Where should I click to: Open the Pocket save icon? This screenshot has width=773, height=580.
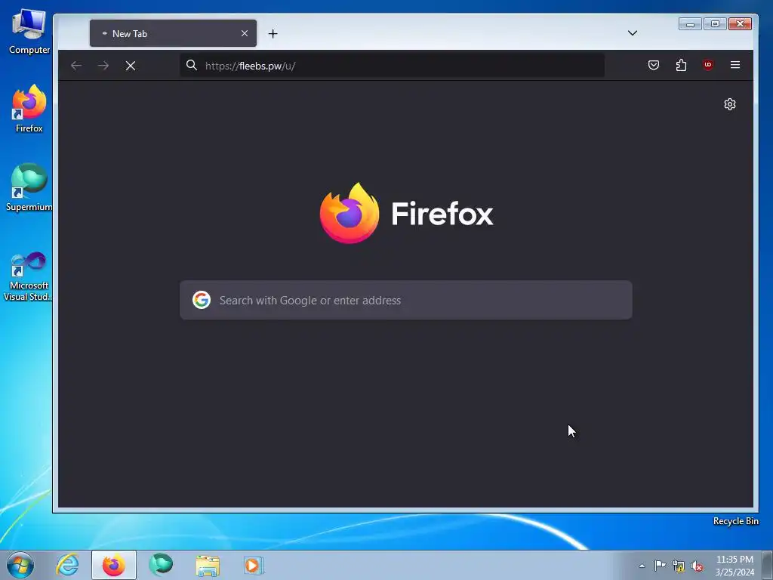(x=653, y=65)
